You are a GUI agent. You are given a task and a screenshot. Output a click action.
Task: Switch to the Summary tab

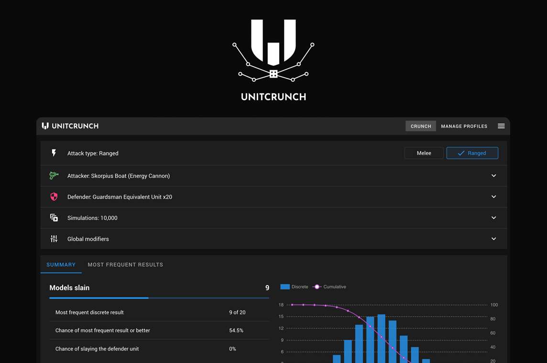61,264
